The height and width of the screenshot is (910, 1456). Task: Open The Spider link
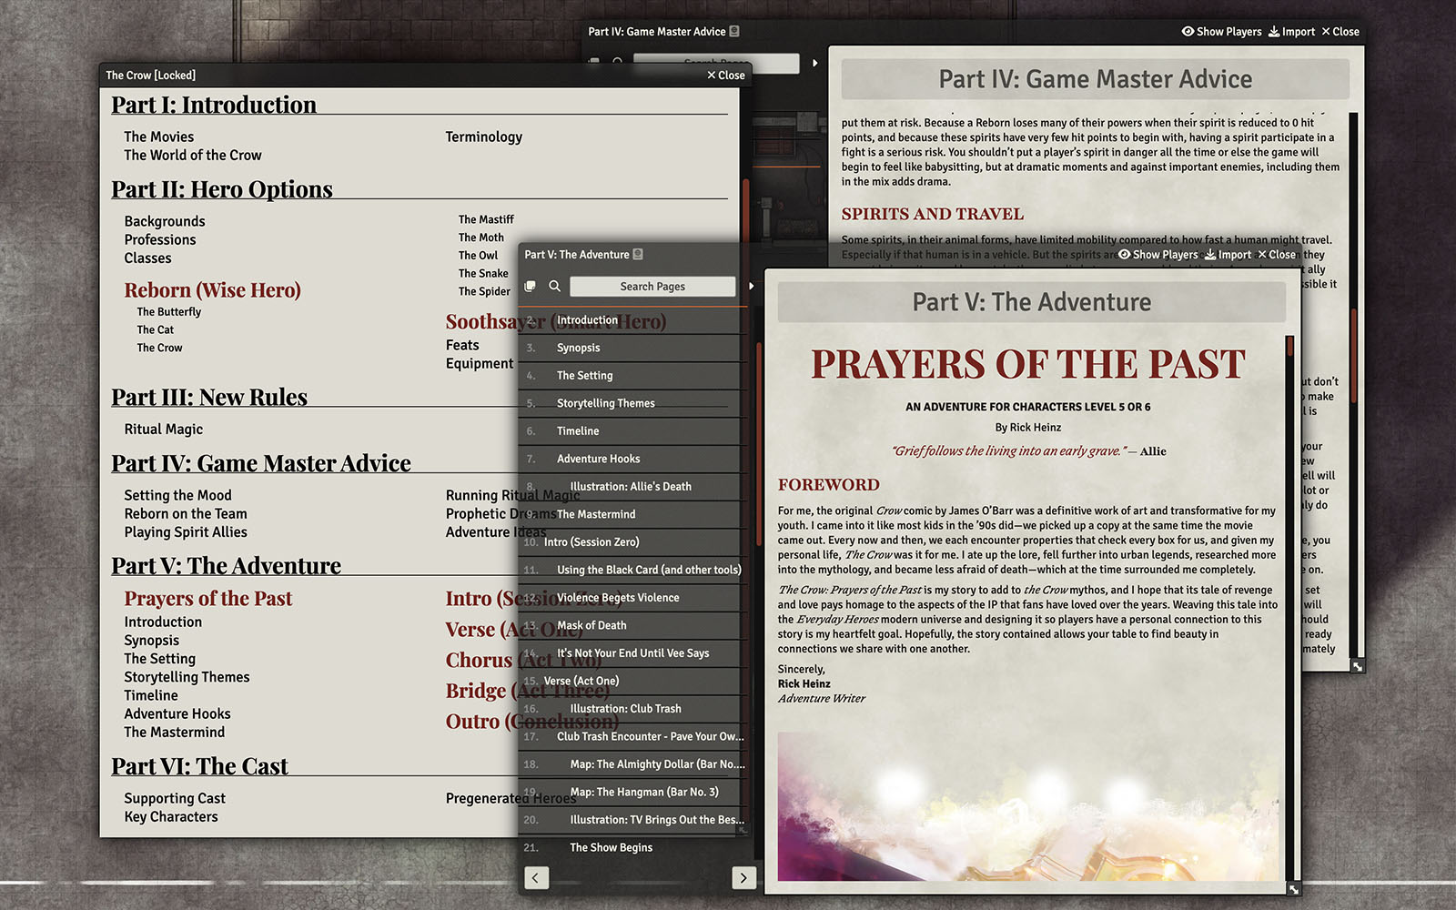click(484, 291)
